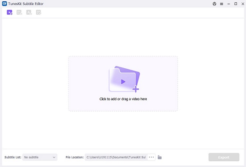Minimize the TunesKit window

(x=229, y=4)
